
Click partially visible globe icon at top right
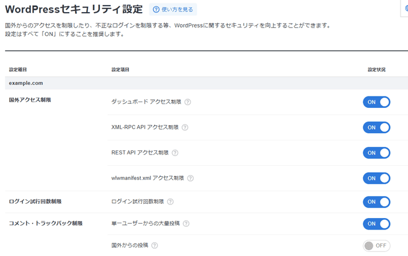406,9
